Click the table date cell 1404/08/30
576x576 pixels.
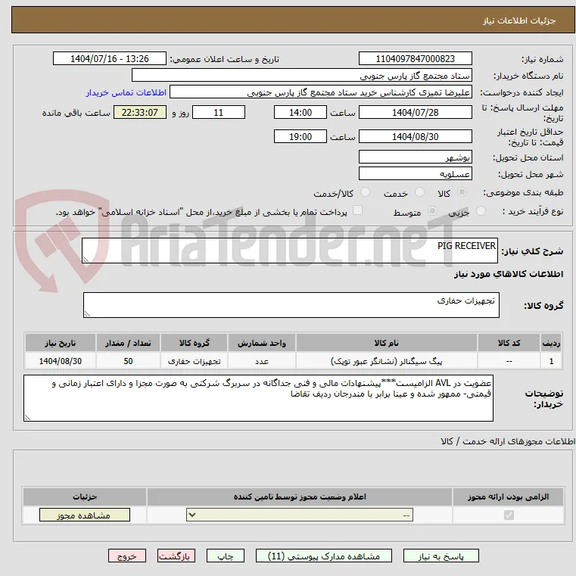pyautogui.click(x=61, y=362)
